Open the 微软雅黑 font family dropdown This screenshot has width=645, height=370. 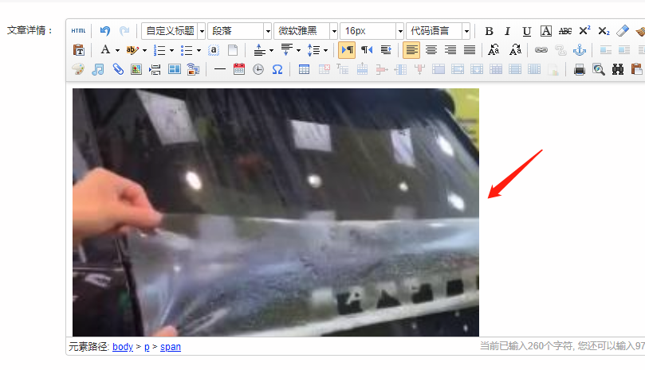pos(305,31)
